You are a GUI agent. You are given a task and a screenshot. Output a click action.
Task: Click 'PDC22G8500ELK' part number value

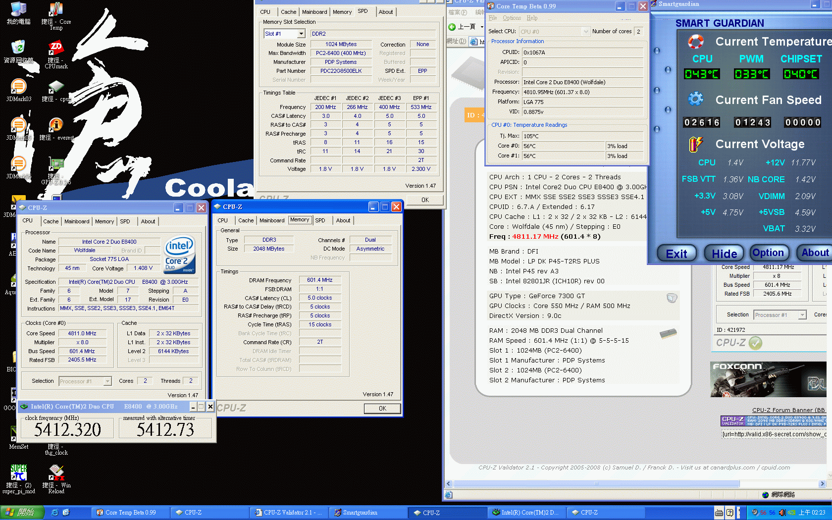click(341, 71)
